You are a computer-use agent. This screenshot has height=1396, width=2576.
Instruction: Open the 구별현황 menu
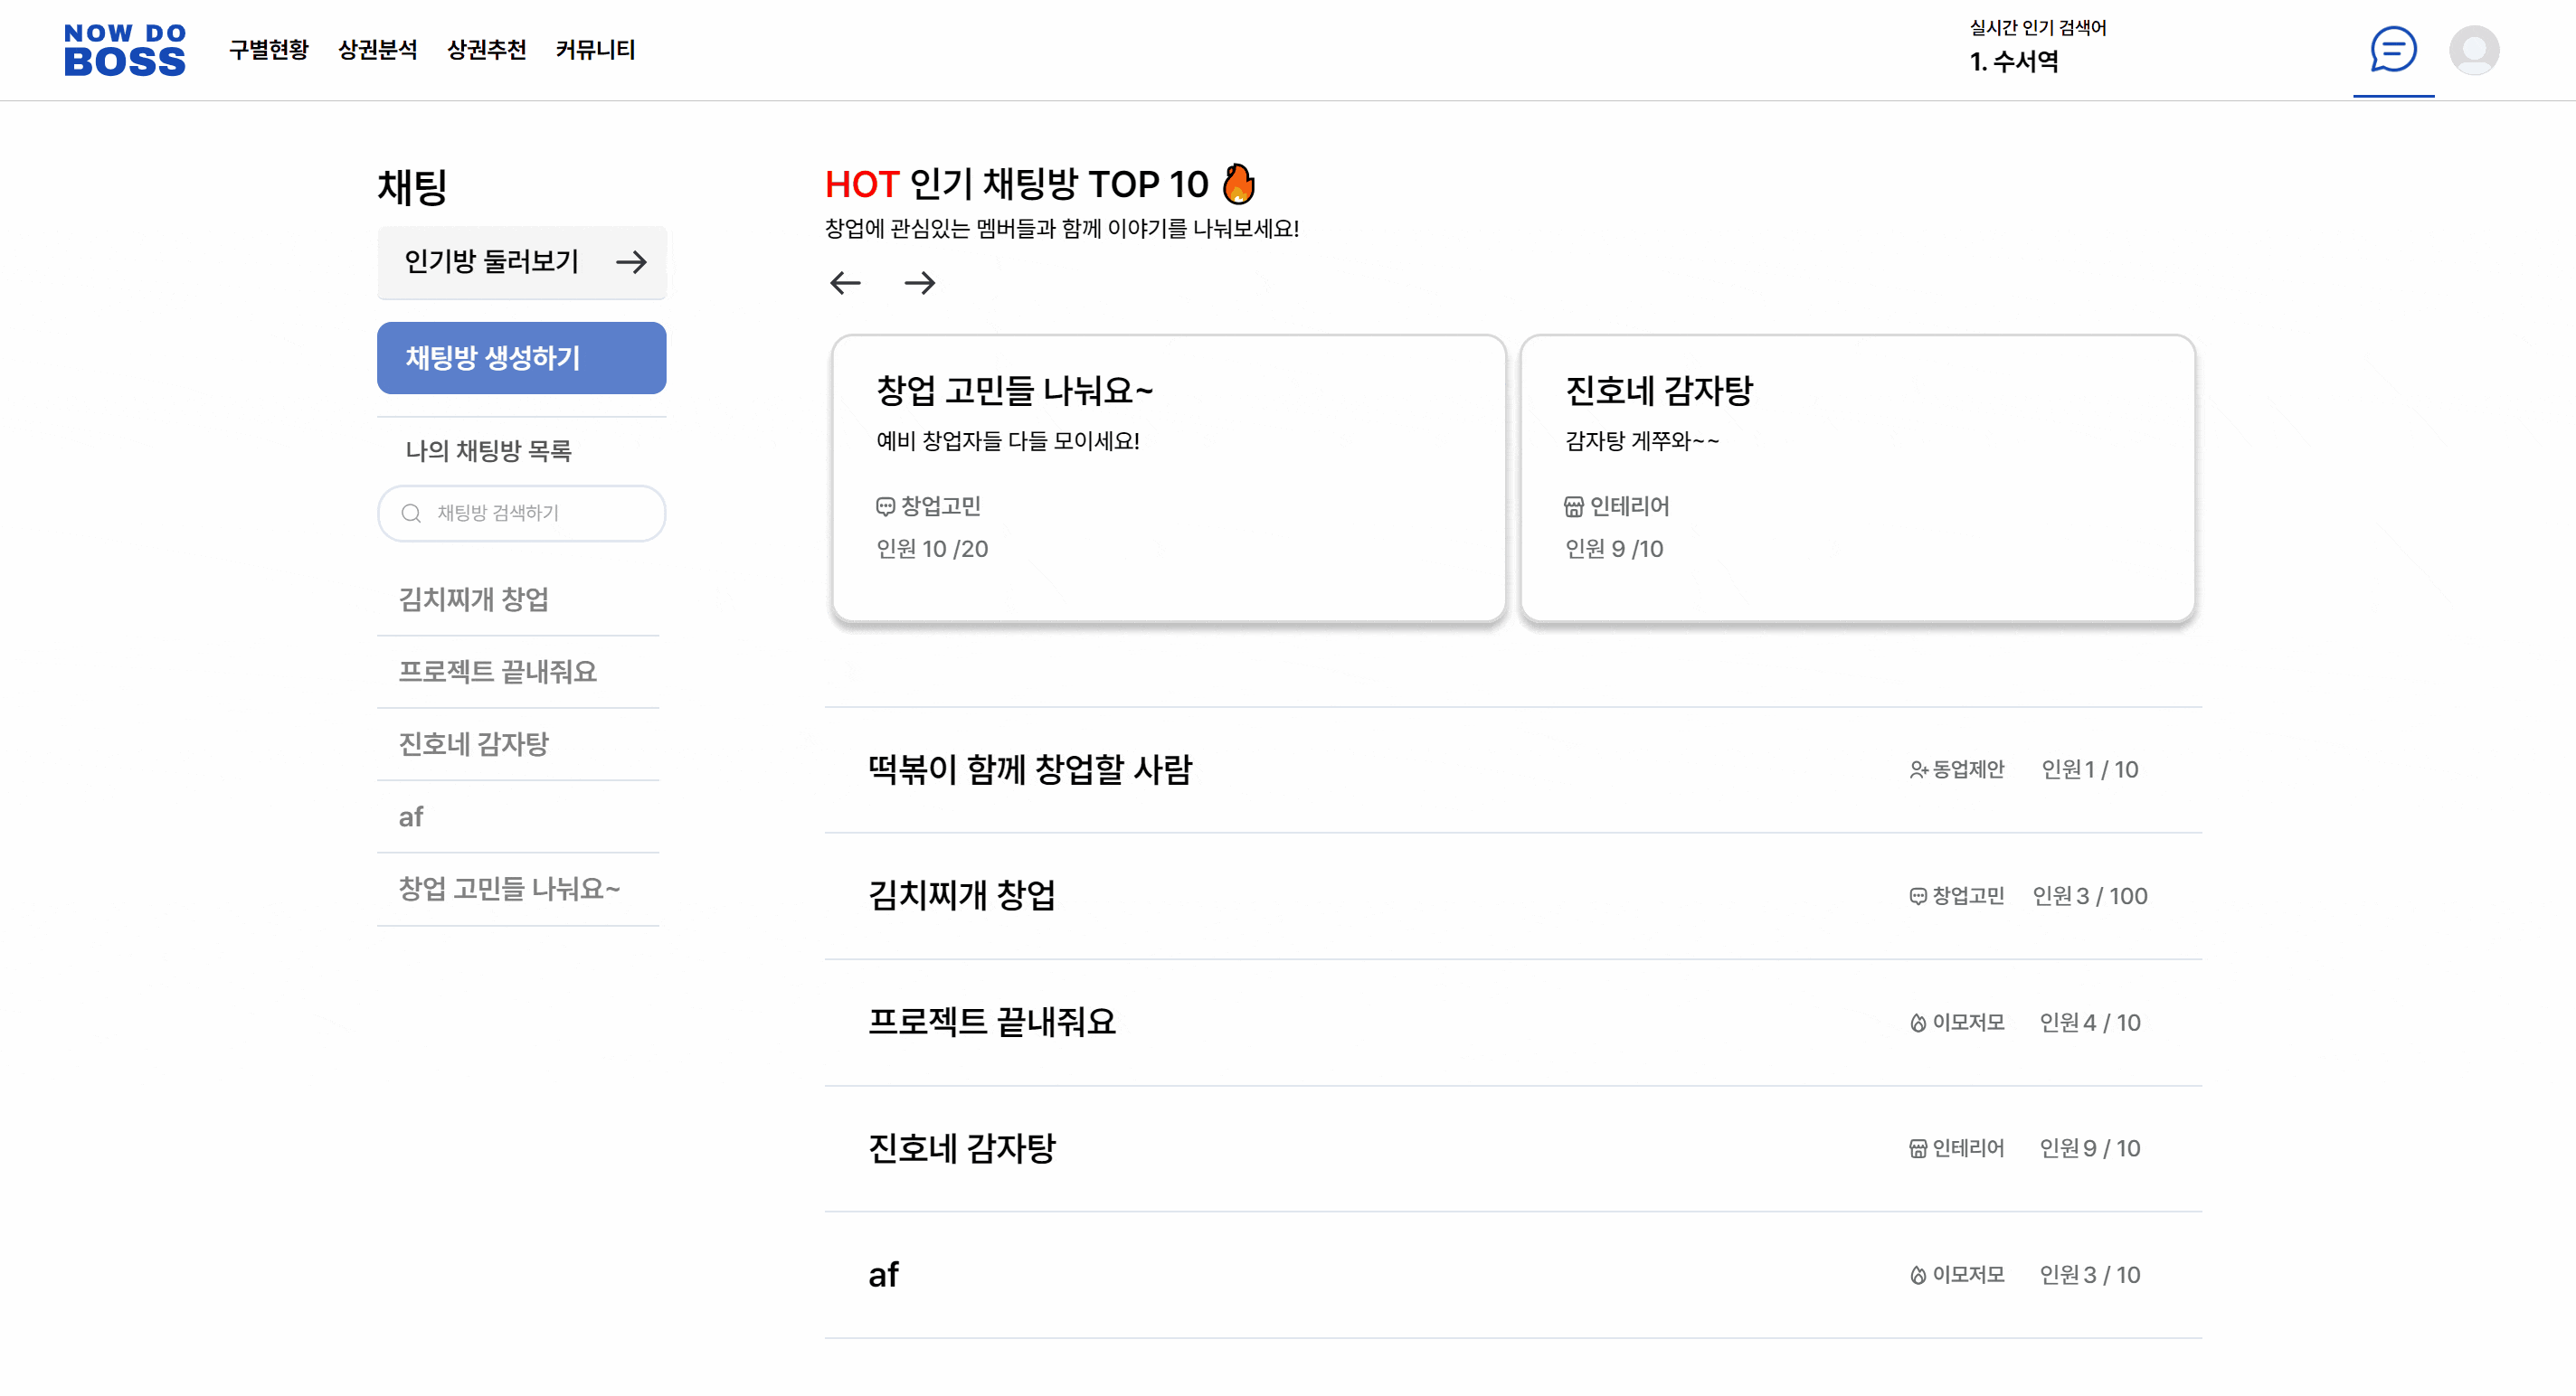click(x=268, y=50)
